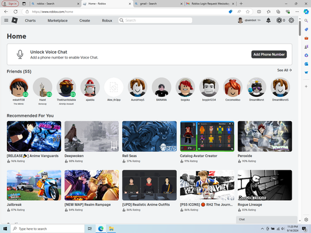Screen dimensions: 311x233
Task: Open the Chat bar at the bottom
Action: [267, 219]
